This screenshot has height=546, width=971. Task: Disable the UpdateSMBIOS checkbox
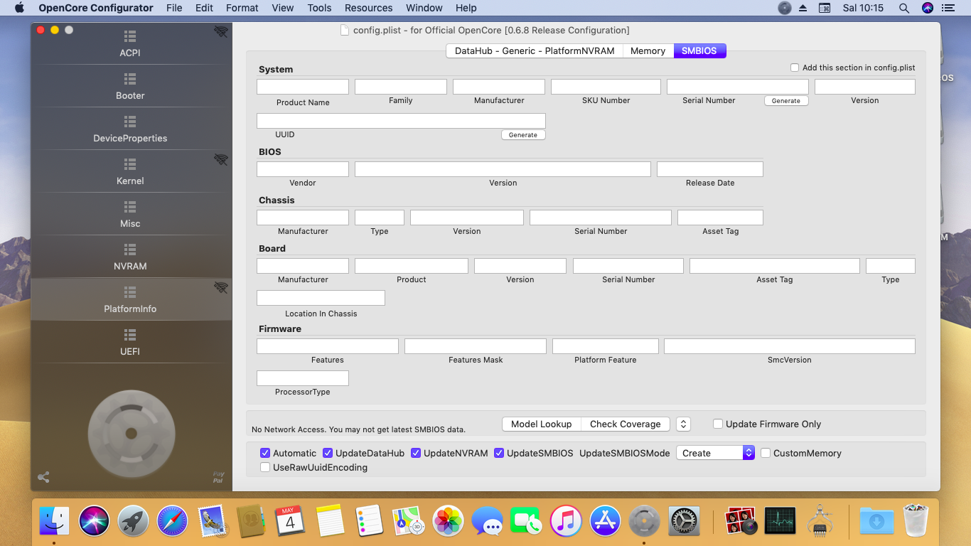[499, 453]
